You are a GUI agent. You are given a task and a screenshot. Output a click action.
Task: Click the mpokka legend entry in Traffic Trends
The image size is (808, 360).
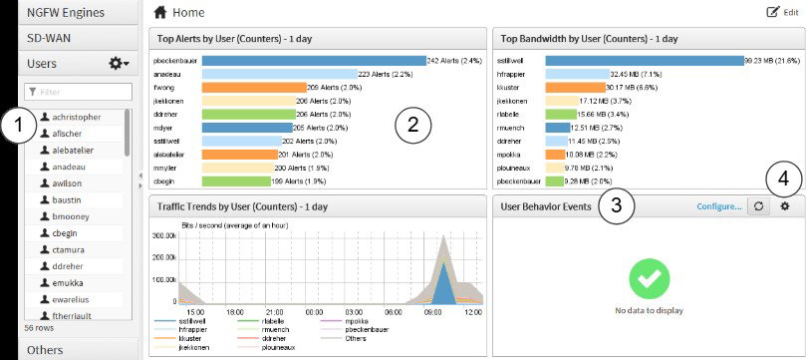tap(345, 321)
